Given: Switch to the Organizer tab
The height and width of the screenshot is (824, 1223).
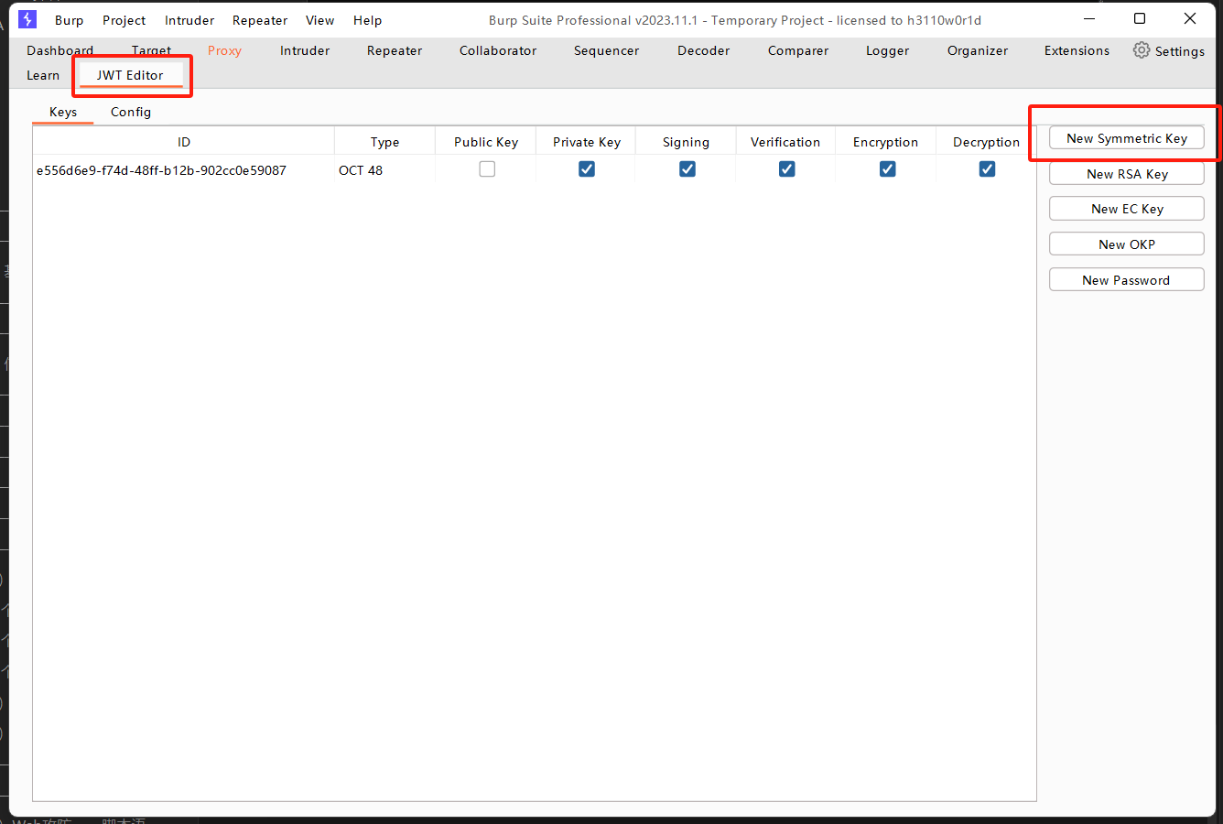Looking at the screenshot, I should point(978,50).
